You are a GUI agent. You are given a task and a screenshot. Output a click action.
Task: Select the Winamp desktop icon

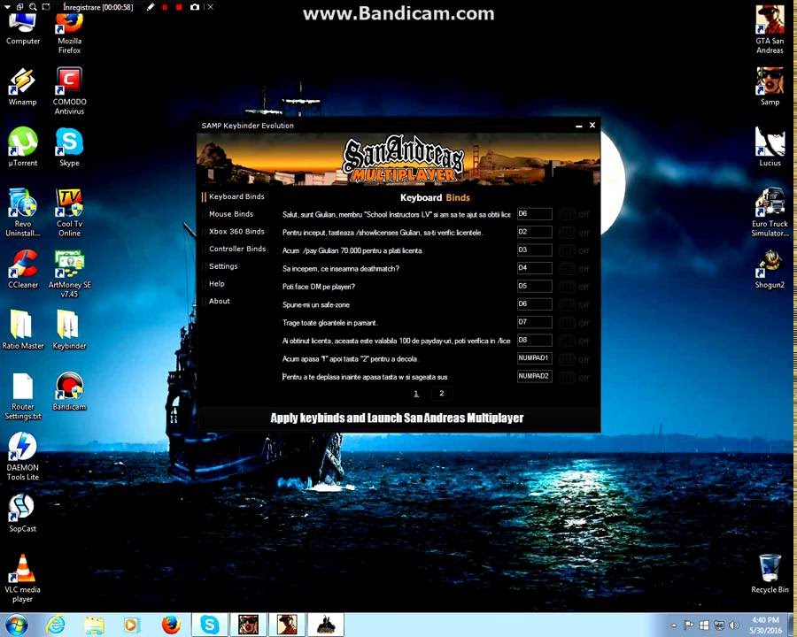pyautogui.click(x=22, y=88)
